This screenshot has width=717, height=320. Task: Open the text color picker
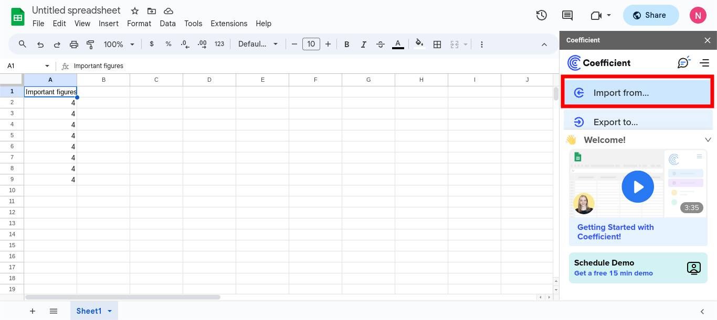[x=398, y=44]
